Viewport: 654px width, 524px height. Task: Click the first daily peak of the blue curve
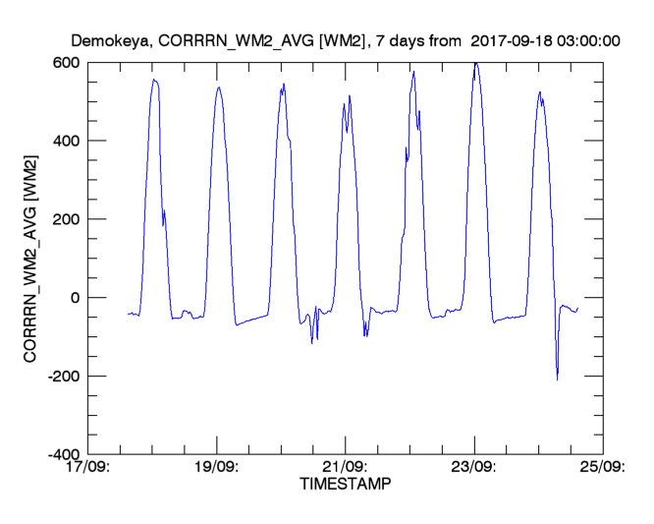point(154,80)
